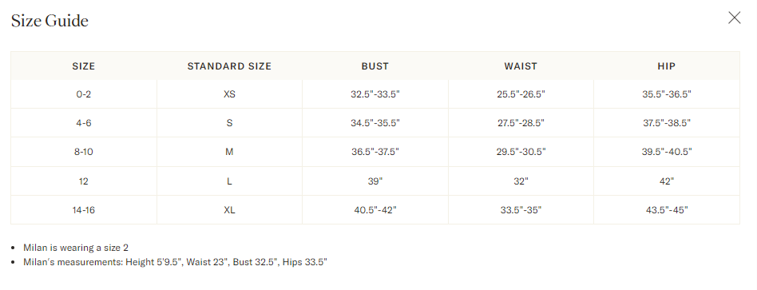Click hip measurement 42" for size L
The image size is (757, 290).
(x=667, y=181)
